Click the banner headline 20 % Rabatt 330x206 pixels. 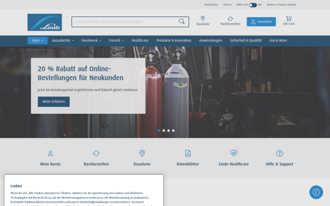pos(81,73)
